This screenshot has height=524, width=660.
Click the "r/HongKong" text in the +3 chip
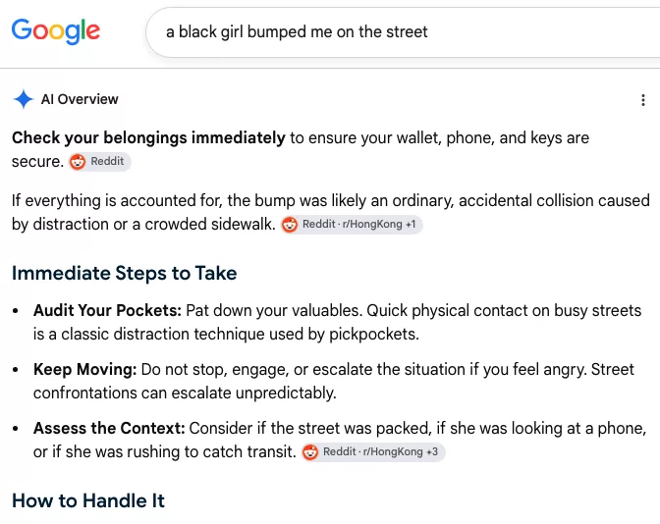tap(393, 452)
